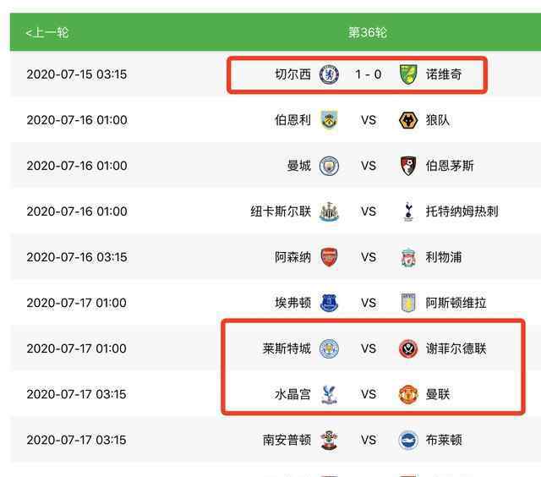Click the 2020-07-16 03:15 match row

[276, 257]
